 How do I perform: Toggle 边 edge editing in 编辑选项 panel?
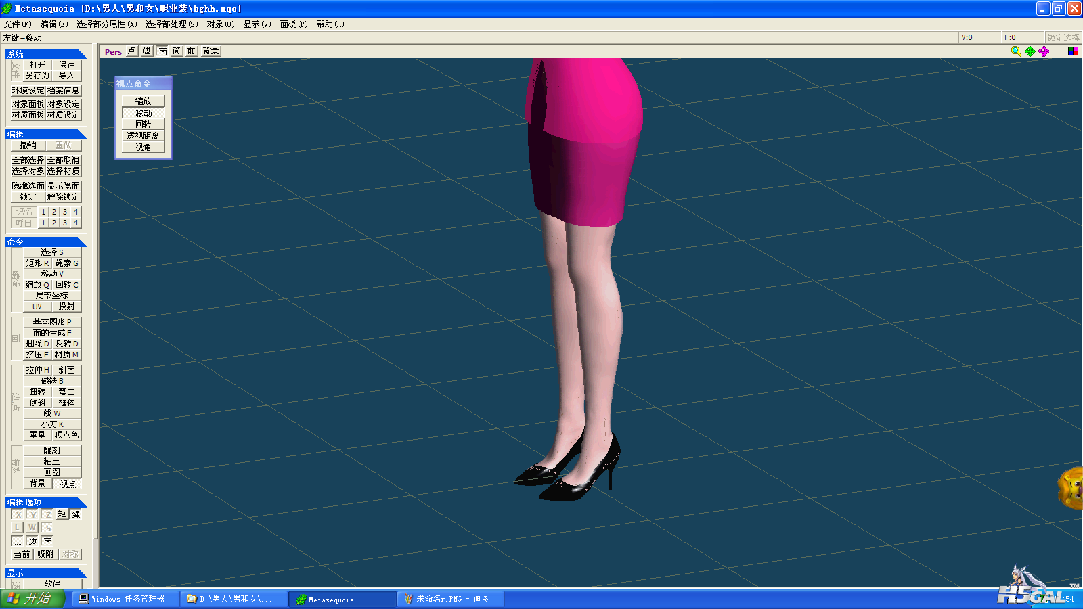32,541
